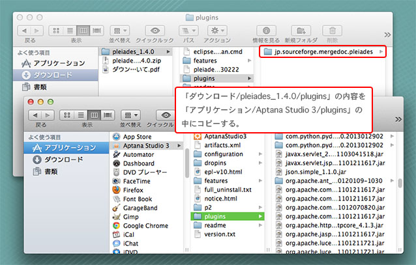Go back in the front Finder window

click(x=35, y=115)
